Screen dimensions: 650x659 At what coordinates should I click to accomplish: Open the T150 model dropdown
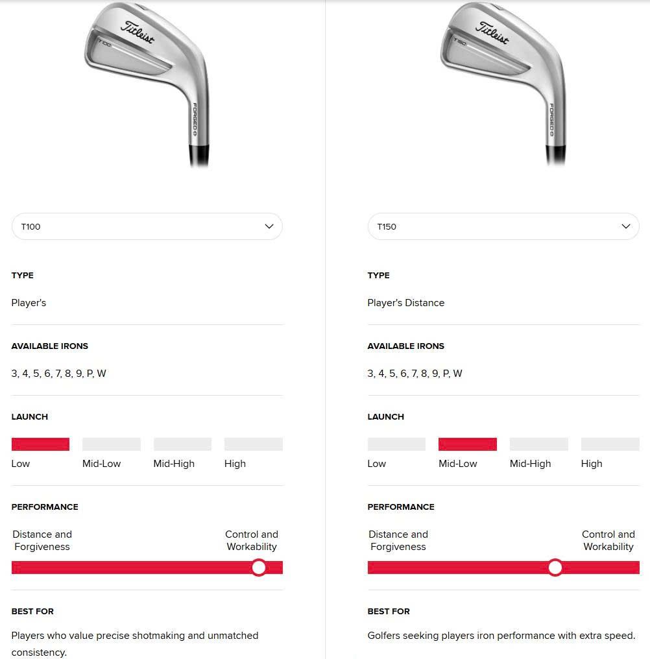coord(503,227)
